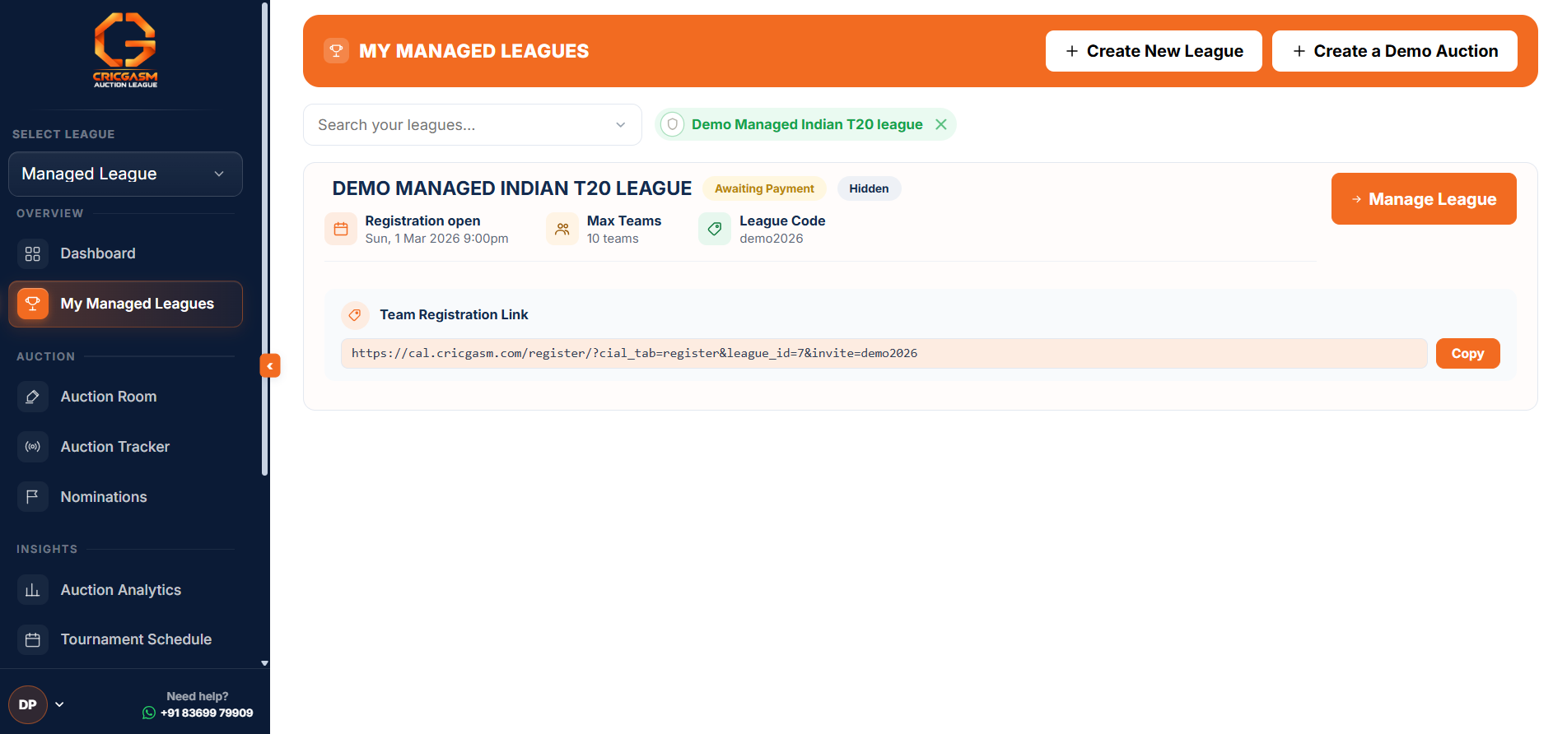Screen dimensions: 1553x734
Task: Click the 10 teams value
Action: [613, 239]
